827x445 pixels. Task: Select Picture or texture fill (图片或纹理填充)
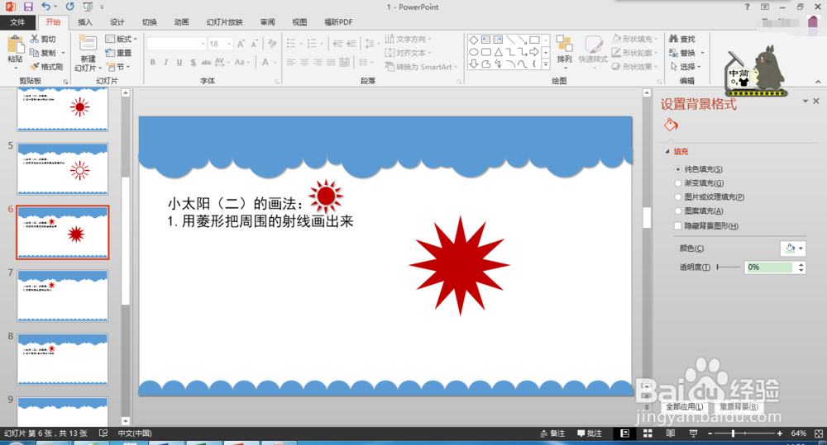678,197
